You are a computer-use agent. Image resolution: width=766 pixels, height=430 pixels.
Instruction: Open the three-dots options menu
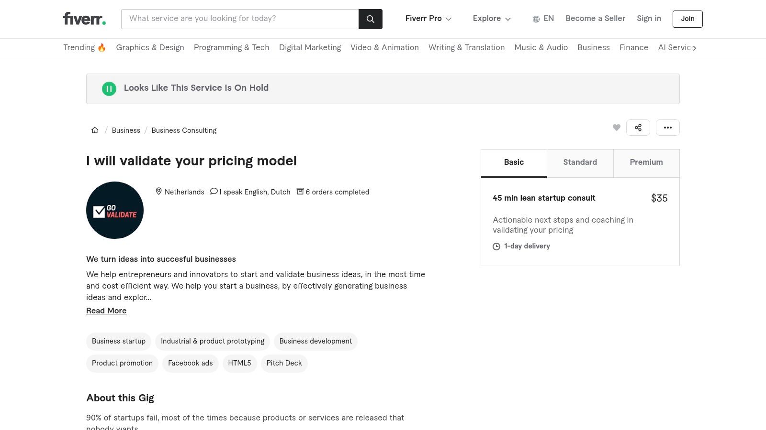point(668,128)
